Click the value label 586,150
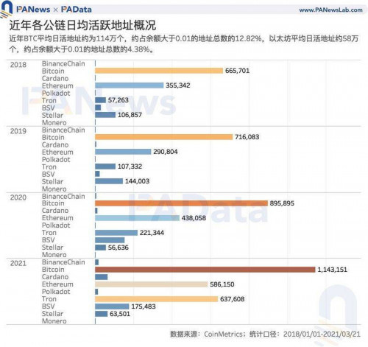This screenshot has height=347, width=368. click(x=222, y=284)
